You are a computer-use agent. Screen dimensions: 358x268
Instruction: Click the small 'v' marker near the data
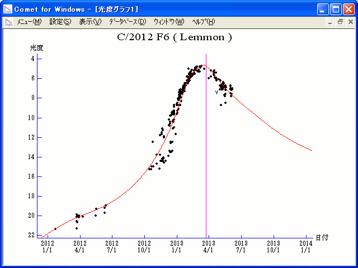pyautogui.click(x=216, y=93)
